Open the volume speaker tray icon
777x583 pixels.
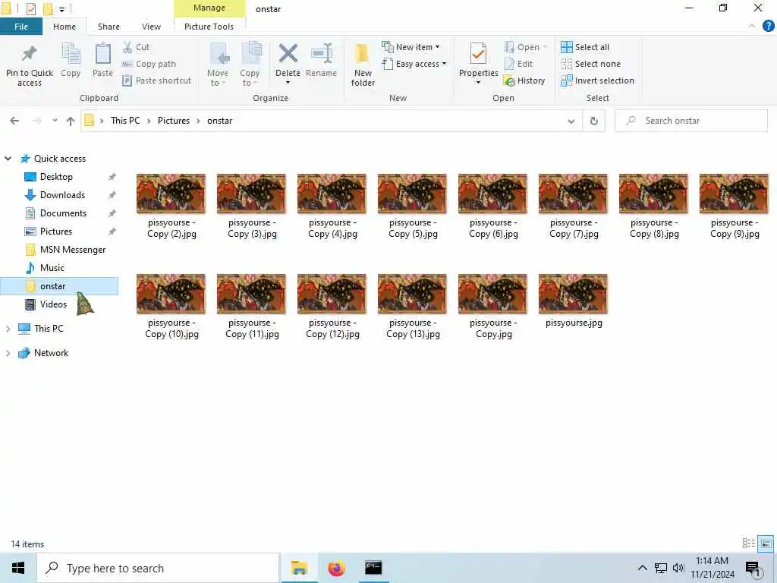pyautogui.click(x=678, y=568)
